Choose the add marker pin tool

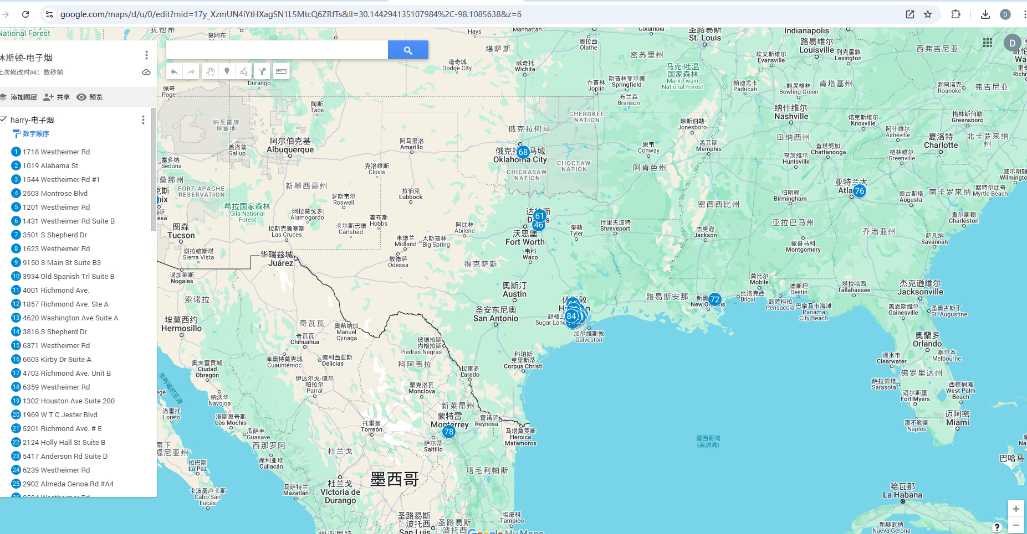tap(227, 71)
